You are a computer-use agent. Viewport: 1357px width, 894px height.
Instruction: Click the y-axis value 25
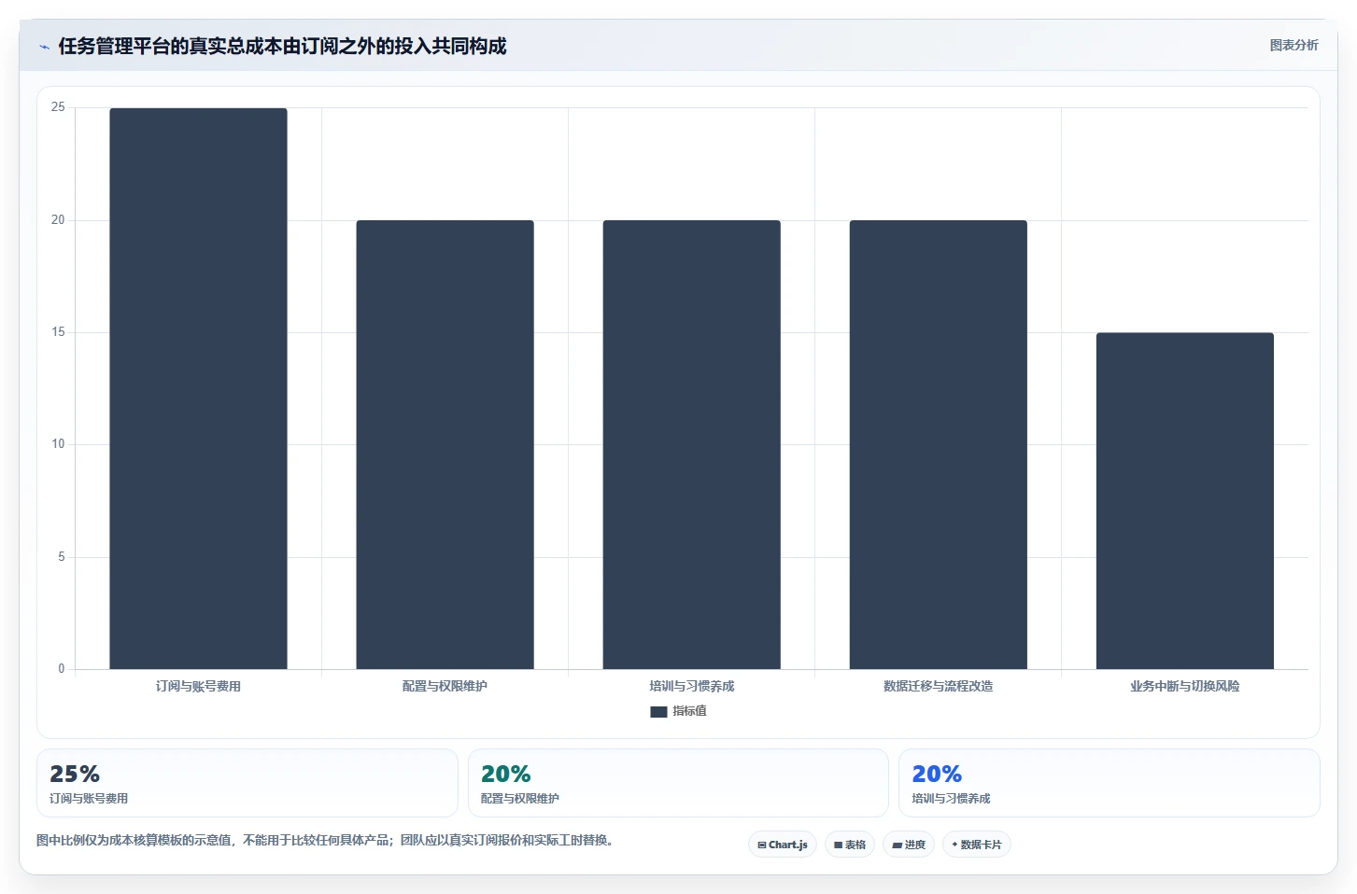[x=58, y=107]
